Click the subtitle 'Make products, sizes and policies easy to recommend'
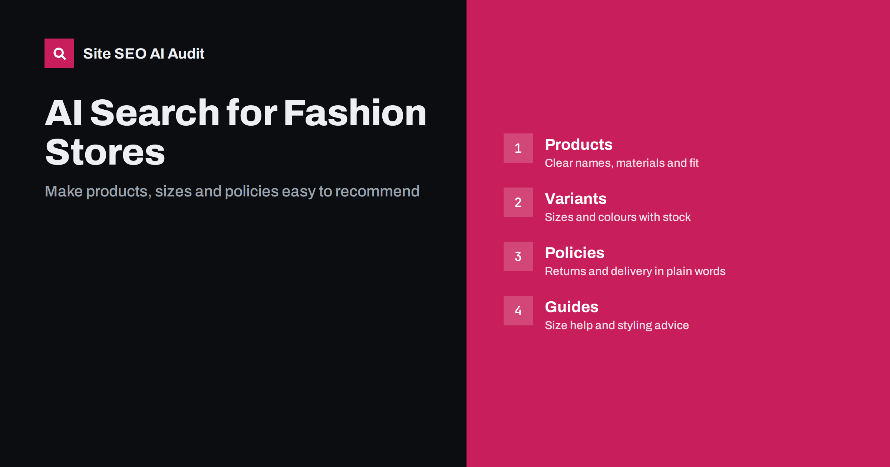890x467 pixels. (232, 191)
